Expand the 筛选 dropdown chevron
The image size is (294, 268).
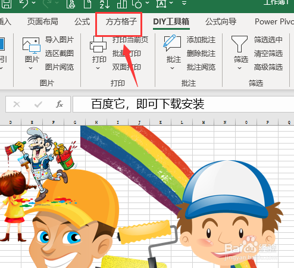pyautogui.click(x=240, y=68)
